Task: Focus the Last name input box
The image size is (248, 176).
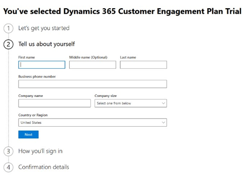Action: (144, 65)
